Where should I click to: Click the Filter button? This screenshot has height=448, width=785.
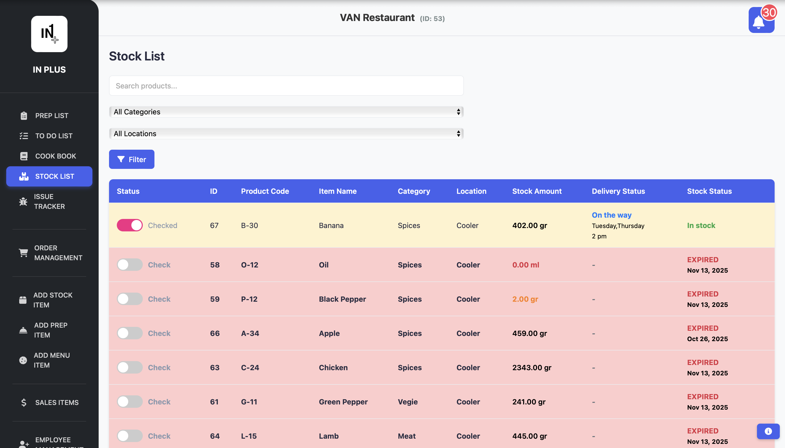coord(131,159)
